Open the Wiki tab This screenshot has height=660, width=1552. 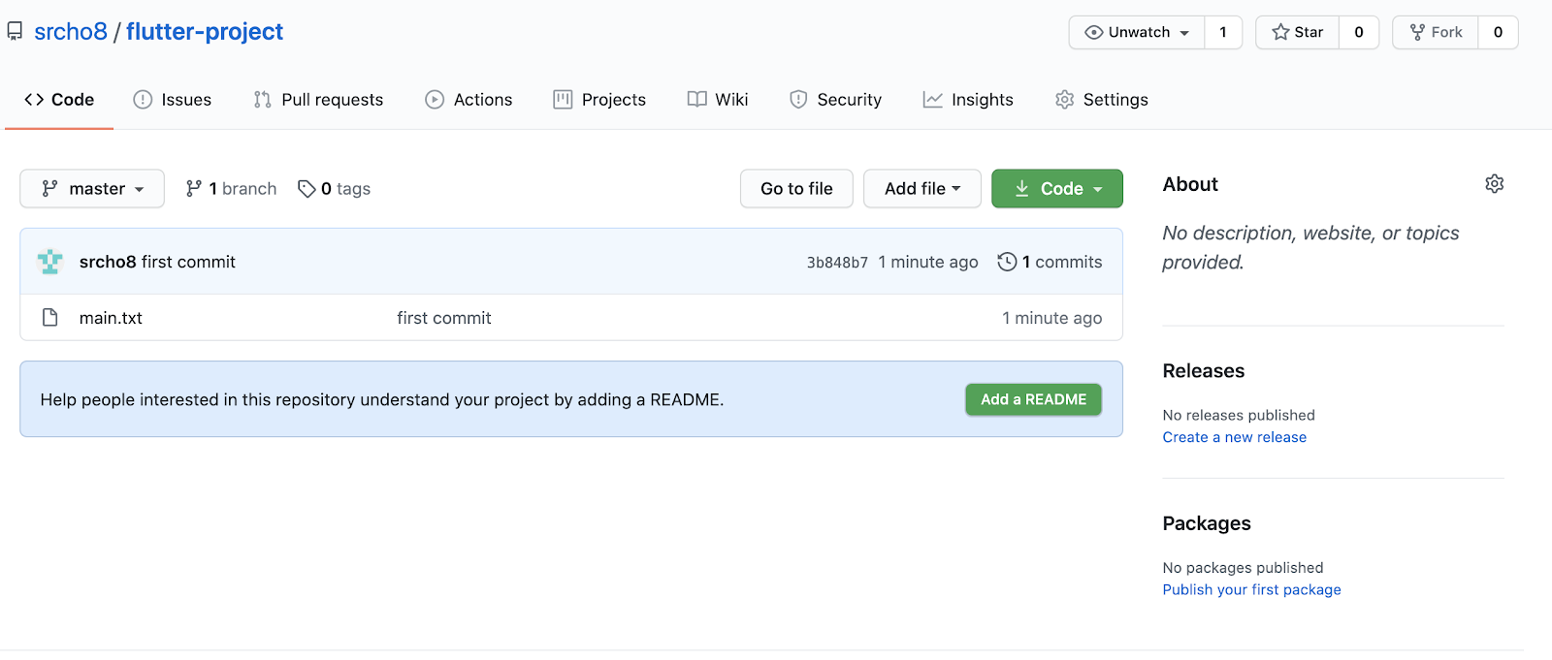click(718, 99)
